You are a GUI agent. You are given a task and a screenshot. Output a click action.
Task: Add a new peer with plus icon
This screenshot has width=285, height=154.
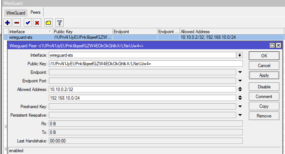[7, 23]
